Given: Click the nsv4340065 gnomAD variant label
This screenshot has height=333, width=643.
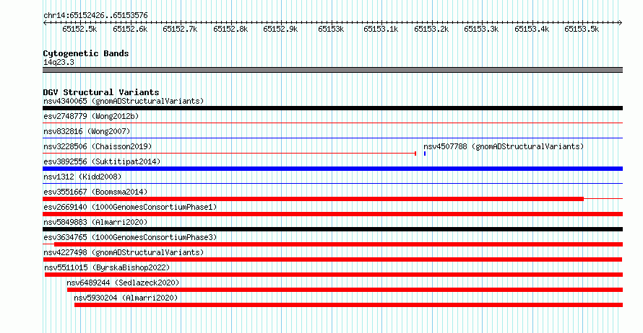Looking at the screenshot, I should [x=124, y=101].
